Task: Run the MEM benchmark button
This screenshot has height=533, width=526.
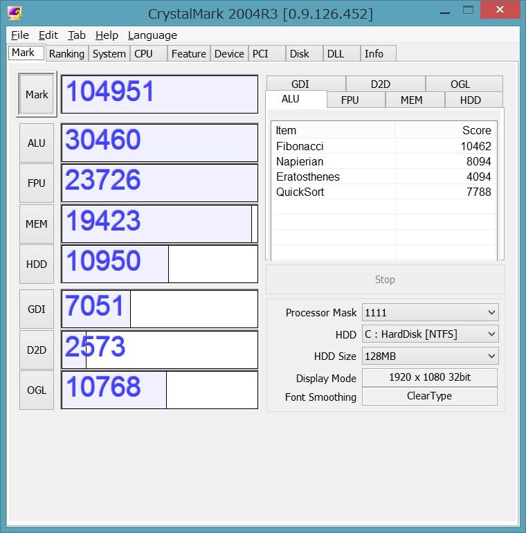Action: coord(37,224)
